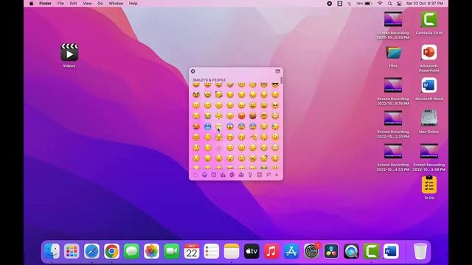Viewport: 472px width, 265px height.
Task: Expand emoji picker to full Character Viewer
Action: coord(277,71)
